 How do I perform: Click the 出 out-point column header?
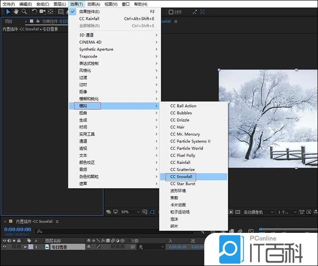coord(193,241)
